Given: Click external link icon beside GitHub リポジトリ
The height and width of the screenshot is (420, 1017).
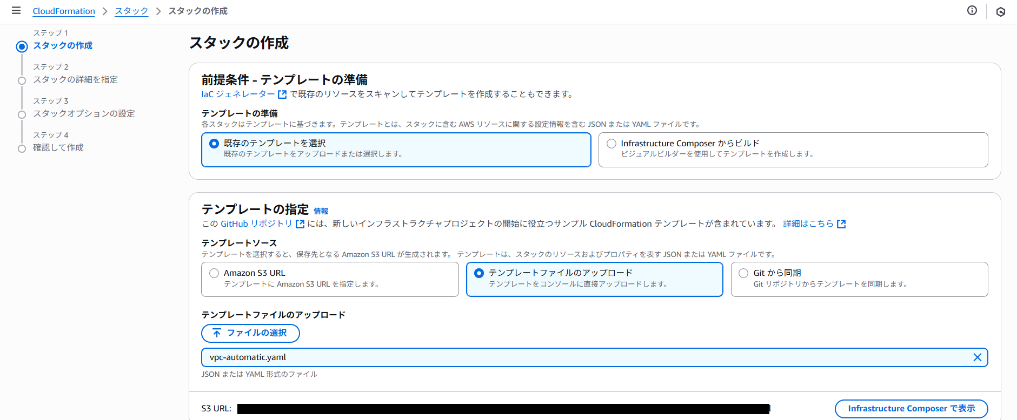Looking at the screenshot, I should coord(300,224).
